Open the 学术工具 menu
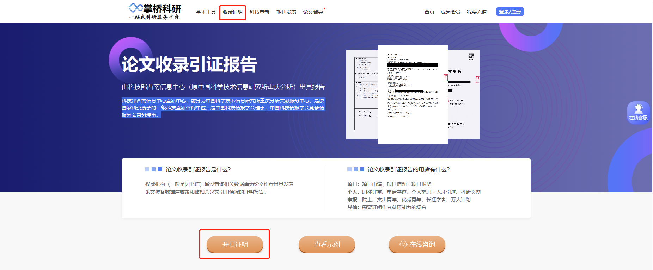653x270 pixels. [206, 12]
